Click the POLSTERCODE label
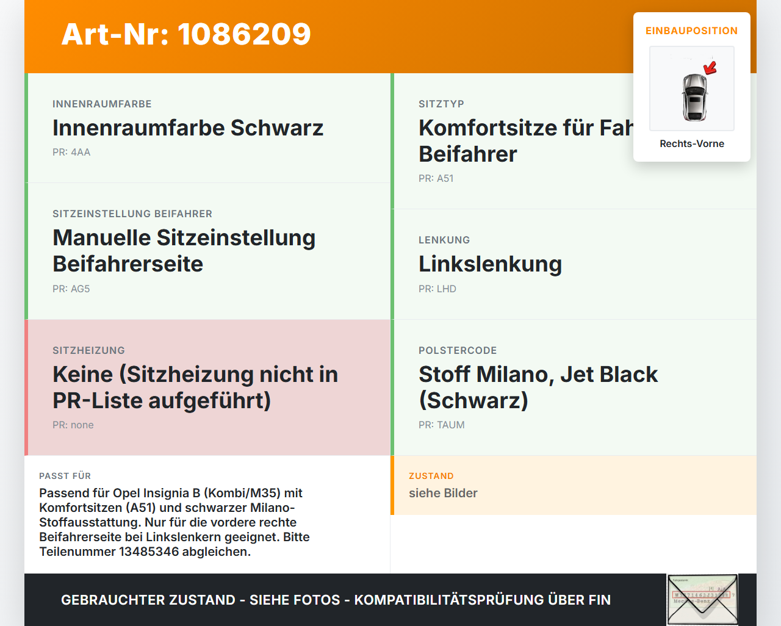Viewport: 781px width, 626px height. 458,351
